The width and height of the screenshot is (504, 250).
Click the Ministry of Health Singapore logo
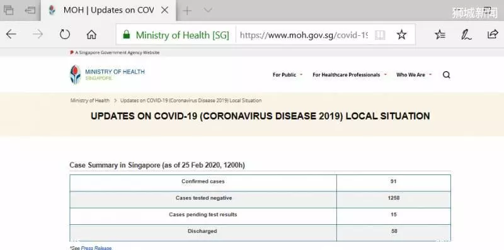click(107, 74)
